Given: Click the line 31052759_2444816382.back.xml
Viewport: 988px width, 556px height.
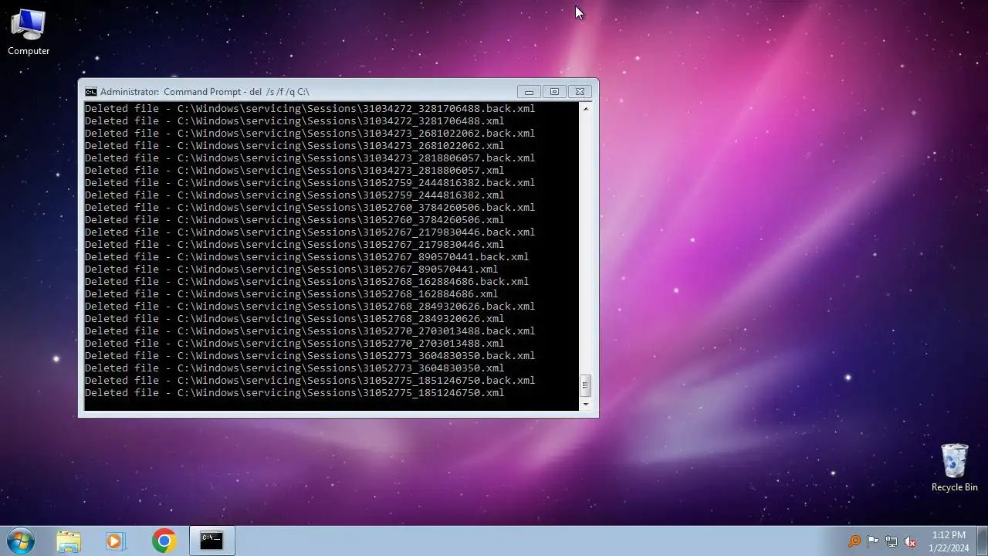Looking at the screenshot, I should click(310, 183).
